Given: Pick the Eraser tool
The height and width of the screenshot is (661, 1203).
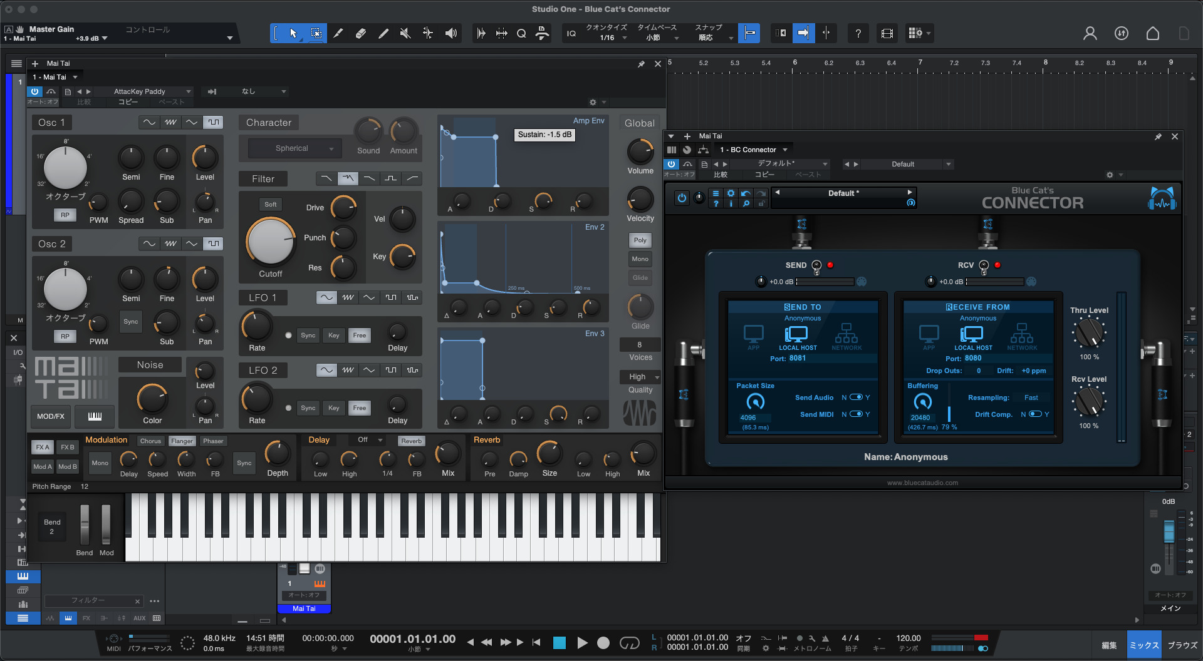Looking at the screenshot, I should (x=361, y=33).
